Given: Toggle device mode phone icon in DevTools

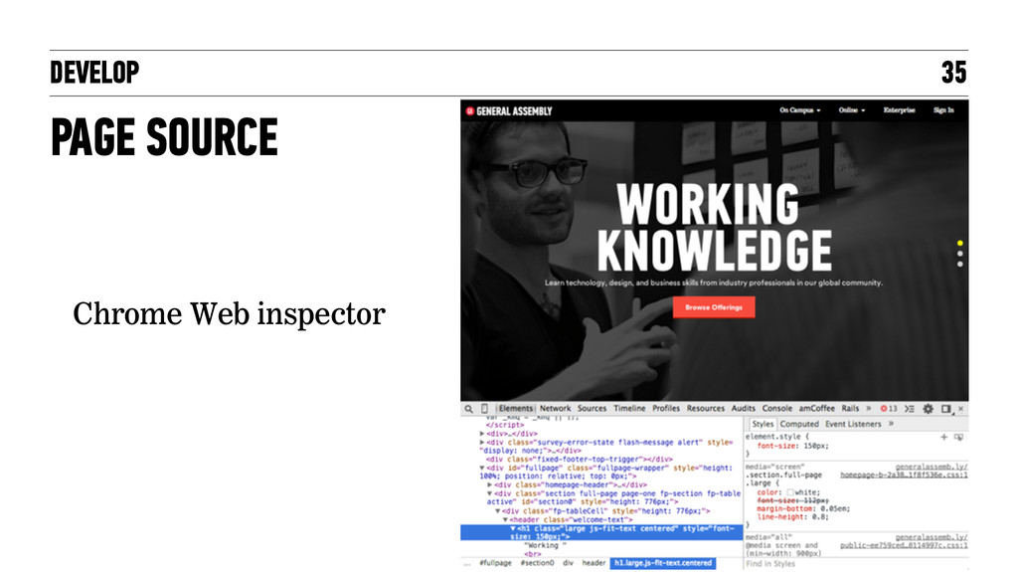Looking at the screenshot, I should tap(484, 409).
